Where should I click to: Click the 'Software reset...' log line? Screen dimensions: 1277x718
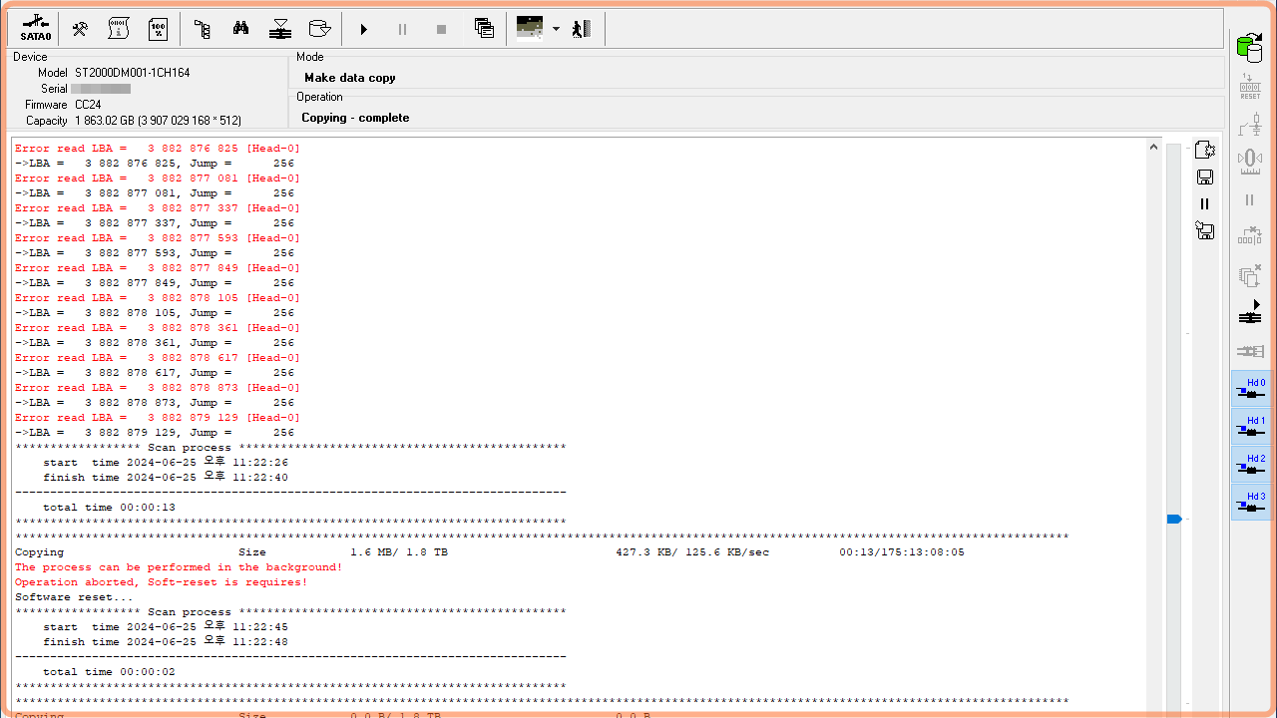(74, 597)
